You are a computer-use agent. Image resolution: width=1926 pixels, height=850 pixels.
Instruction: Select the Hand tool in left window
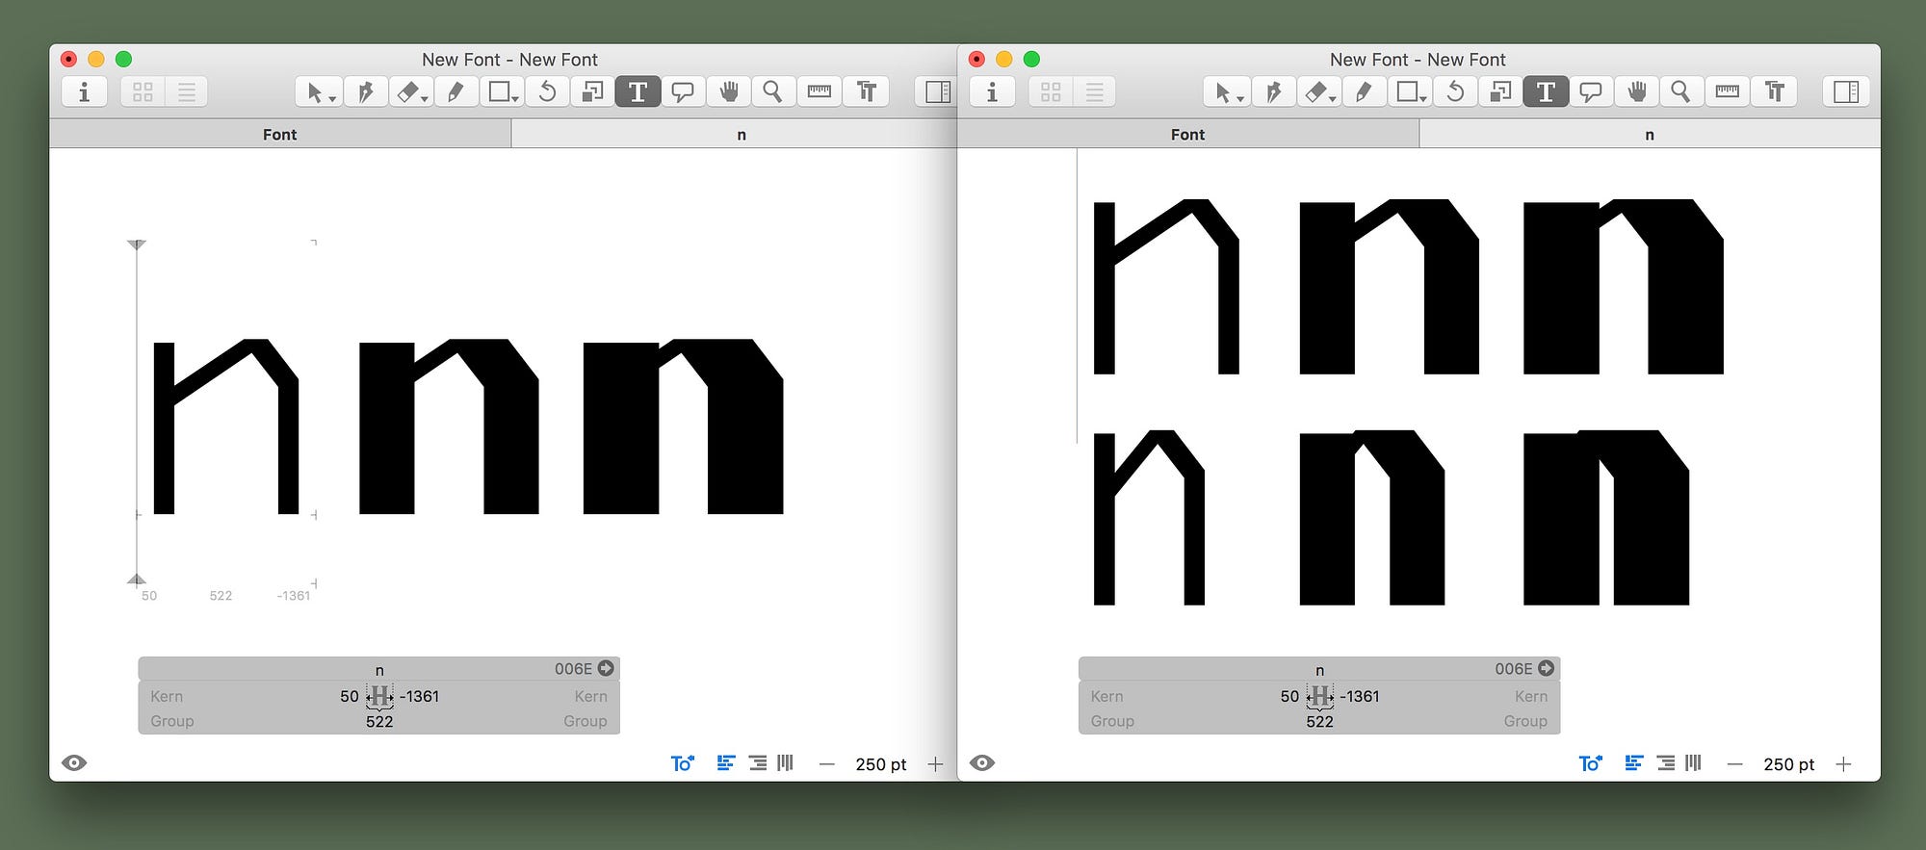[x=729, y=91]
